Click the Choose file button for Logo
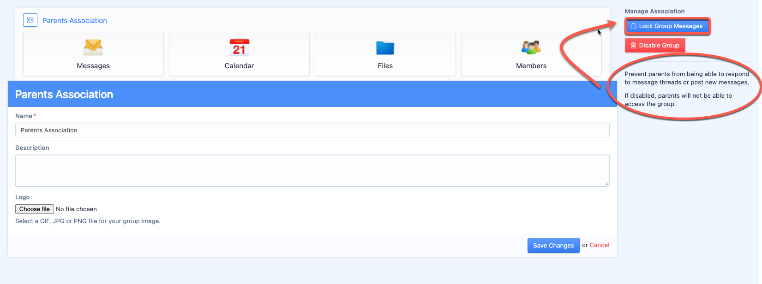This screenshot has width=762, height=284. (35, 209)
